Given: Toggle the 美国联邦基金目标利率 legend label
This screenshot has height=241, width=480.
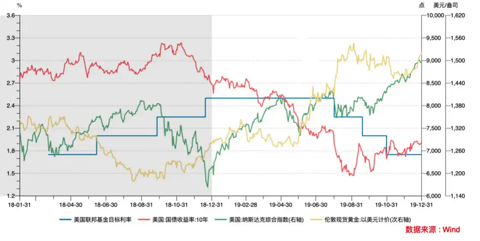Looking at the screenshot, I should 103,220.
